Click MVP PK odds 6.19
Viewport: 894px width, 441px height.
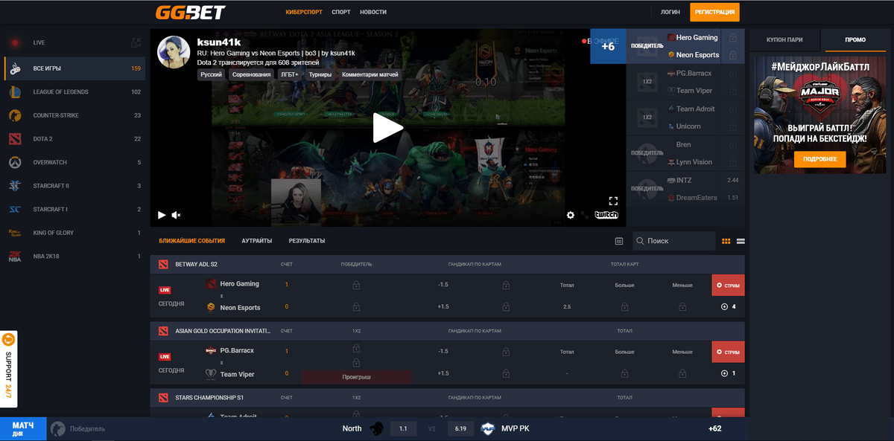[460, 428]
